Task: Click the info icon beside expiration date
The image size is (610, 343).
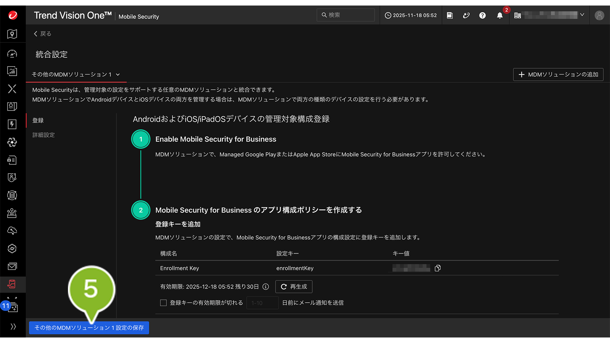Action: coord(266,287)
